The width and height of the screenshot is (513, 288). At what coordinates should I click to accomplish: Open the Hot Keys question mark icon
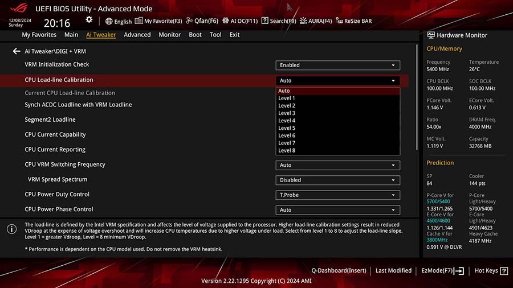coord(504,271)
